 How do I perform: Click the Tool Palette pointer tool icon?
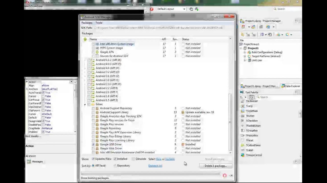[x=251, y=97]
